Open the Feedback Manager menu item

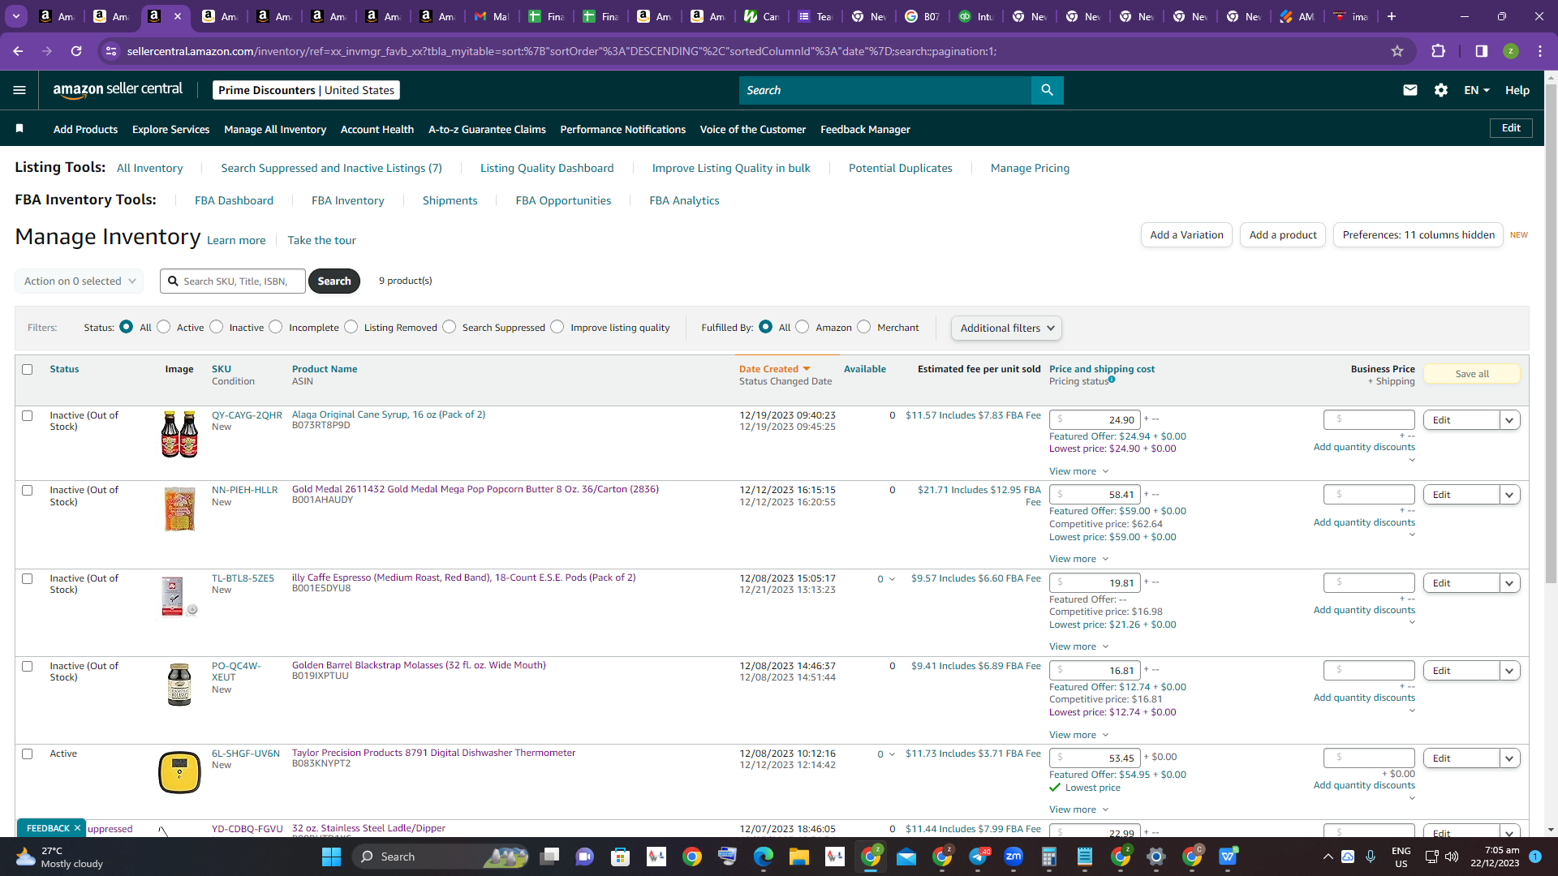pyautogui.click(x=865, y=129)
